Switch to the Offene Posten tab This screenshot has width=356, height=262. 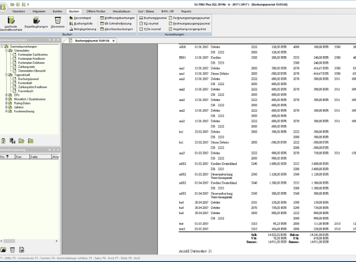point(95,10)
